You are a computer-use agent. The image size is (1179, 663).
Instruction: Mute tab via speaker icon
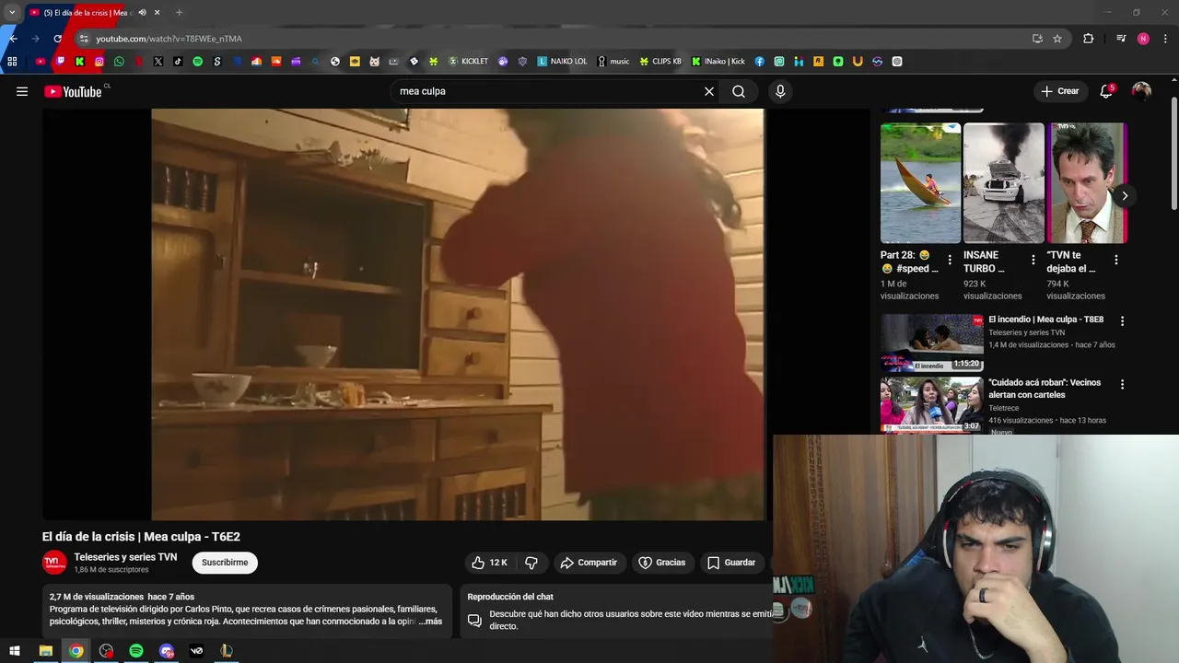click(x=142, y=13)
